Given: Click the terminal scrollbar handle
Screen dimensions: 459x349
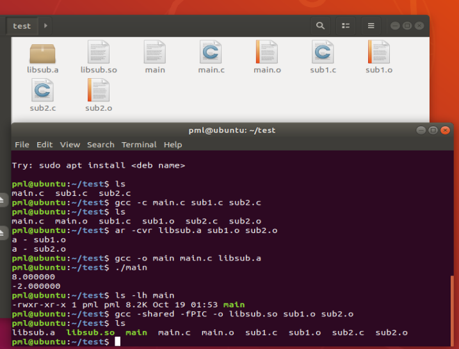Looking at the screenshot, I should [x=452, y=310].
